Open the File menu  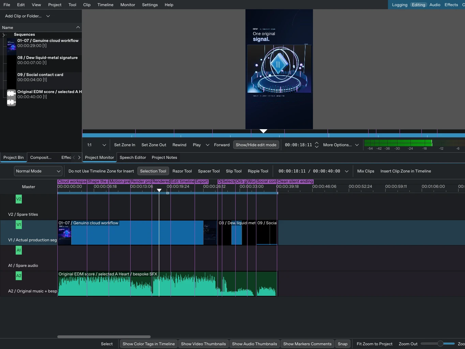pyautogui.click(x=7, y=5)
